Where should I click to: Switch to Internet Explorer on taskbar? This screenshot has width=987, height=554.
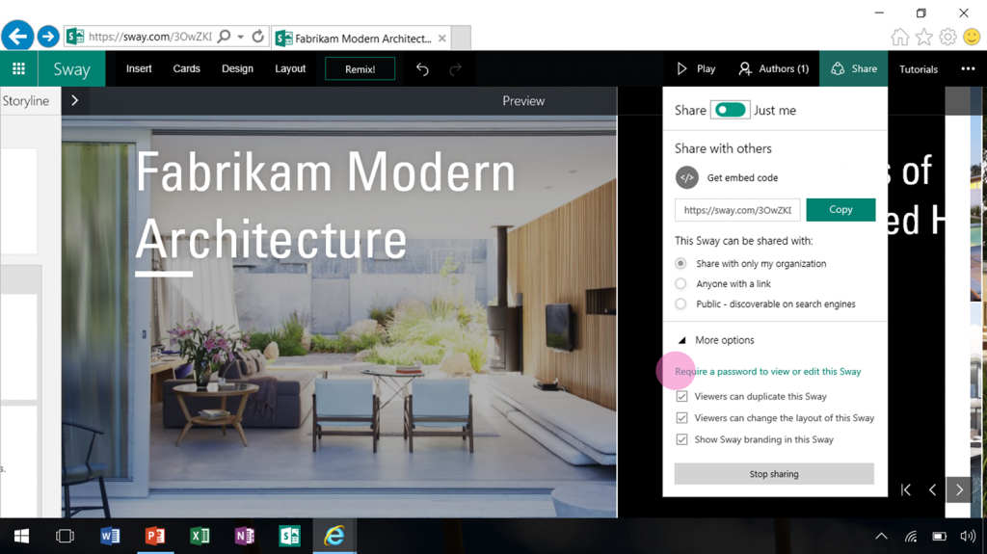point(334,536)
